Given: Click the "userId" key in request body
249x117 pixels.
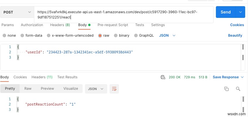Looking at the screenshot, I should tap(34, 52).
